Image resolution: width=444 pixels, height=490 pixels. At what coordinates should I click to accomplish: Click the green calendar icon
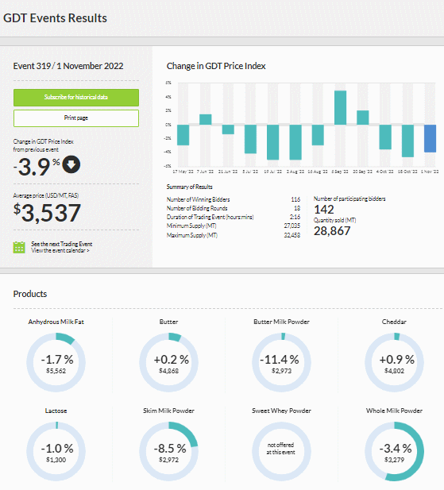click(19, 248)
